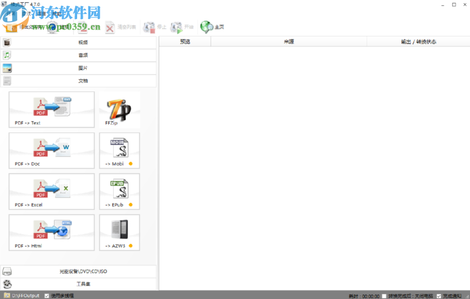470x299 pixels.
Task: Open the 选项 options gear icon
Action: point(58,27)
